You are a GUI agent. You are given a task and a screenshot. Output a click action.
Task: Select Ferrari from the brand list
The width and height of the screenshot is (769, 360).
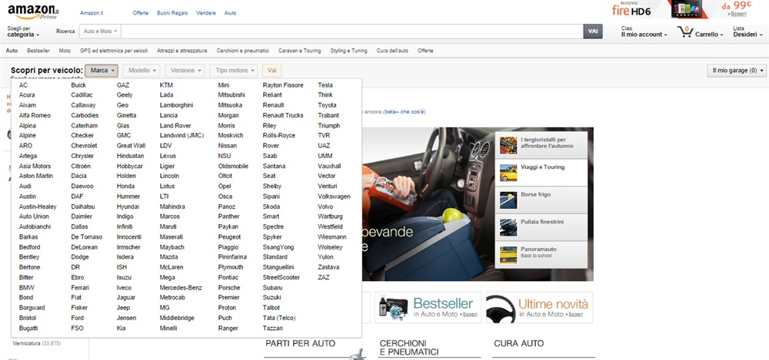coord(80,288)
